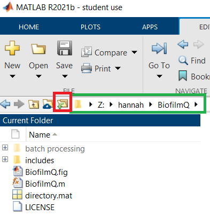Click the Browse for folder icon
The width and height of the screenshot is (210, 216).
63,104
